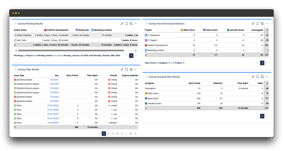Click the Platform Development row in Two Dimensional Statistics
Image resolution: width=283 pixels, height=151 pixels.
point(207,45)
